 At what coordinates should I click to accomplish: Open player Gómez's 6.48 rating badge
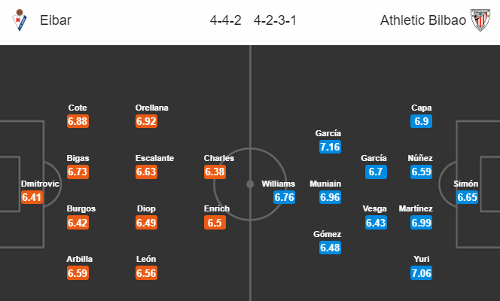[x=330, y=248]
